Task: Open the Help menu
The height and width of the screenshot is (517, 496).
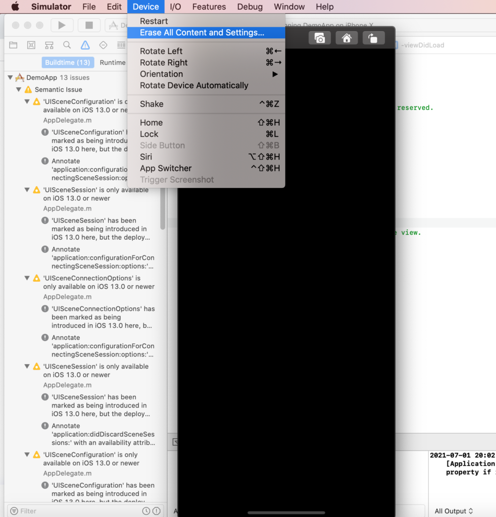Action: [325, 7]
